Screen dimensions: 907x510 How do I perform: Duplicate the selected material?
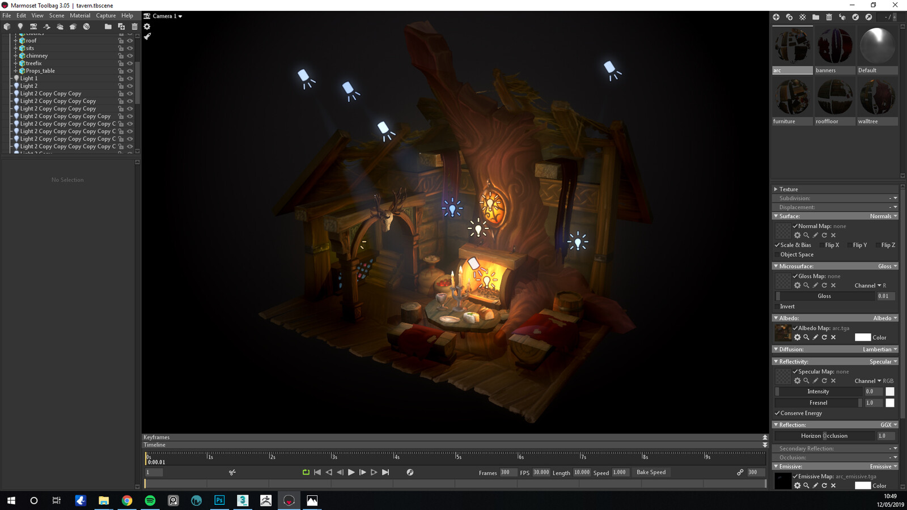789,17
